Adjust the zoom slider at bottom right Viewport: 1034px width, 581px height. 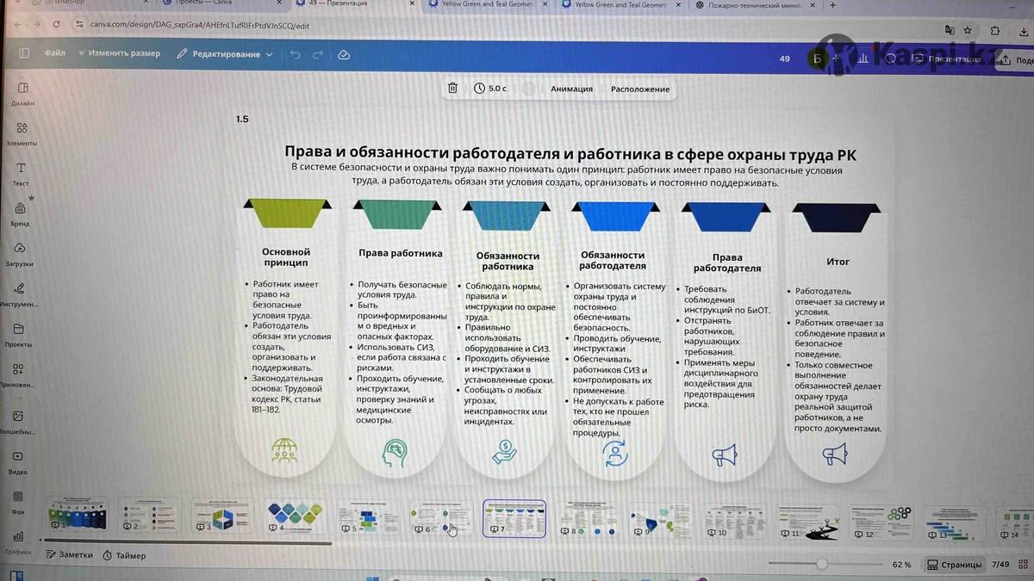coord(821,564)
